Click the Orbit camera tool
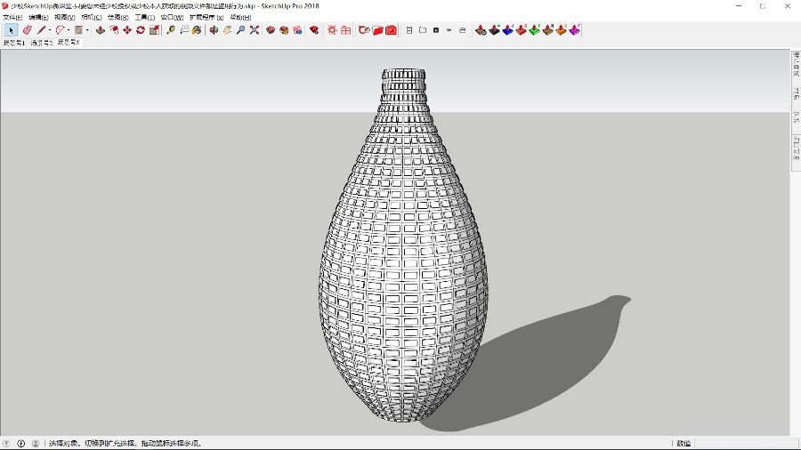Viewport: 801px width, 450px height. coord(214,30)
